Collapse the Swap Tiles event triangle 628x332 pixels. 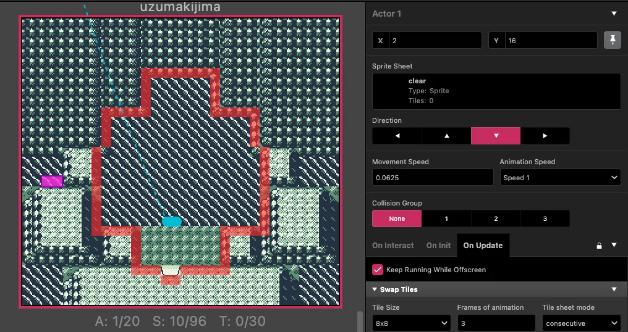375,289
